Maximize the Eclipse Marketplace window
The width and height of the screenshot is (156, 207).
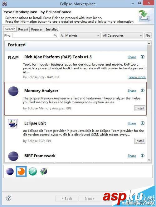(x=139, y=3)
